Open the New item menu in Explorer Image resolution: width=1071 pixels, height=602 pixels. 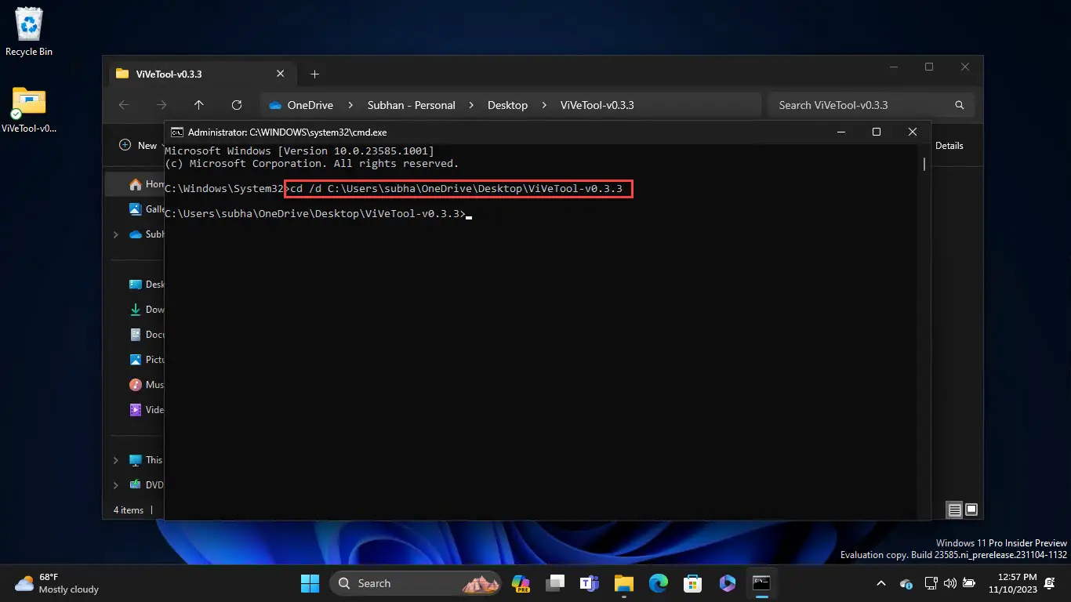[x=139, y=145]
